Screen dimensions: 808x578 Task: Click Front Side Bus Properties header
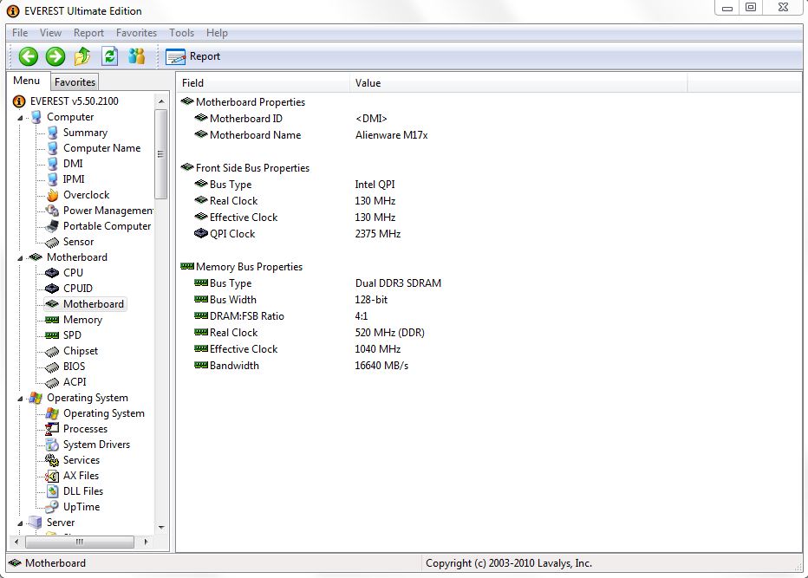click(x=245, y=168)
